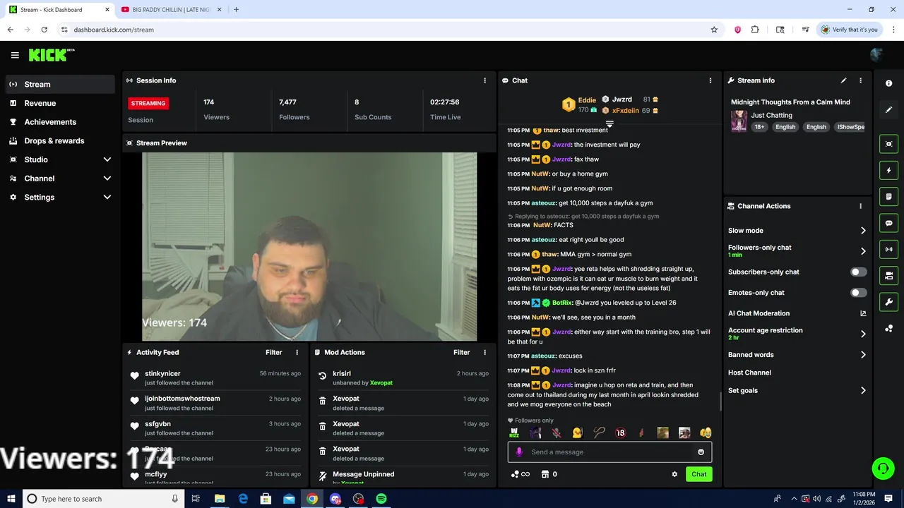
Task: Open the emoji picker in message box
Action: click(x=701, y=452)
